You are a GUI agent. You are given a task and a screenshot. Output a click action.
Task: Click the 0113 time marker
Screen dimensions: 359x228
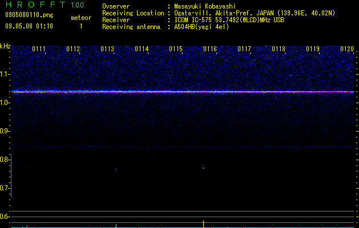107,49
